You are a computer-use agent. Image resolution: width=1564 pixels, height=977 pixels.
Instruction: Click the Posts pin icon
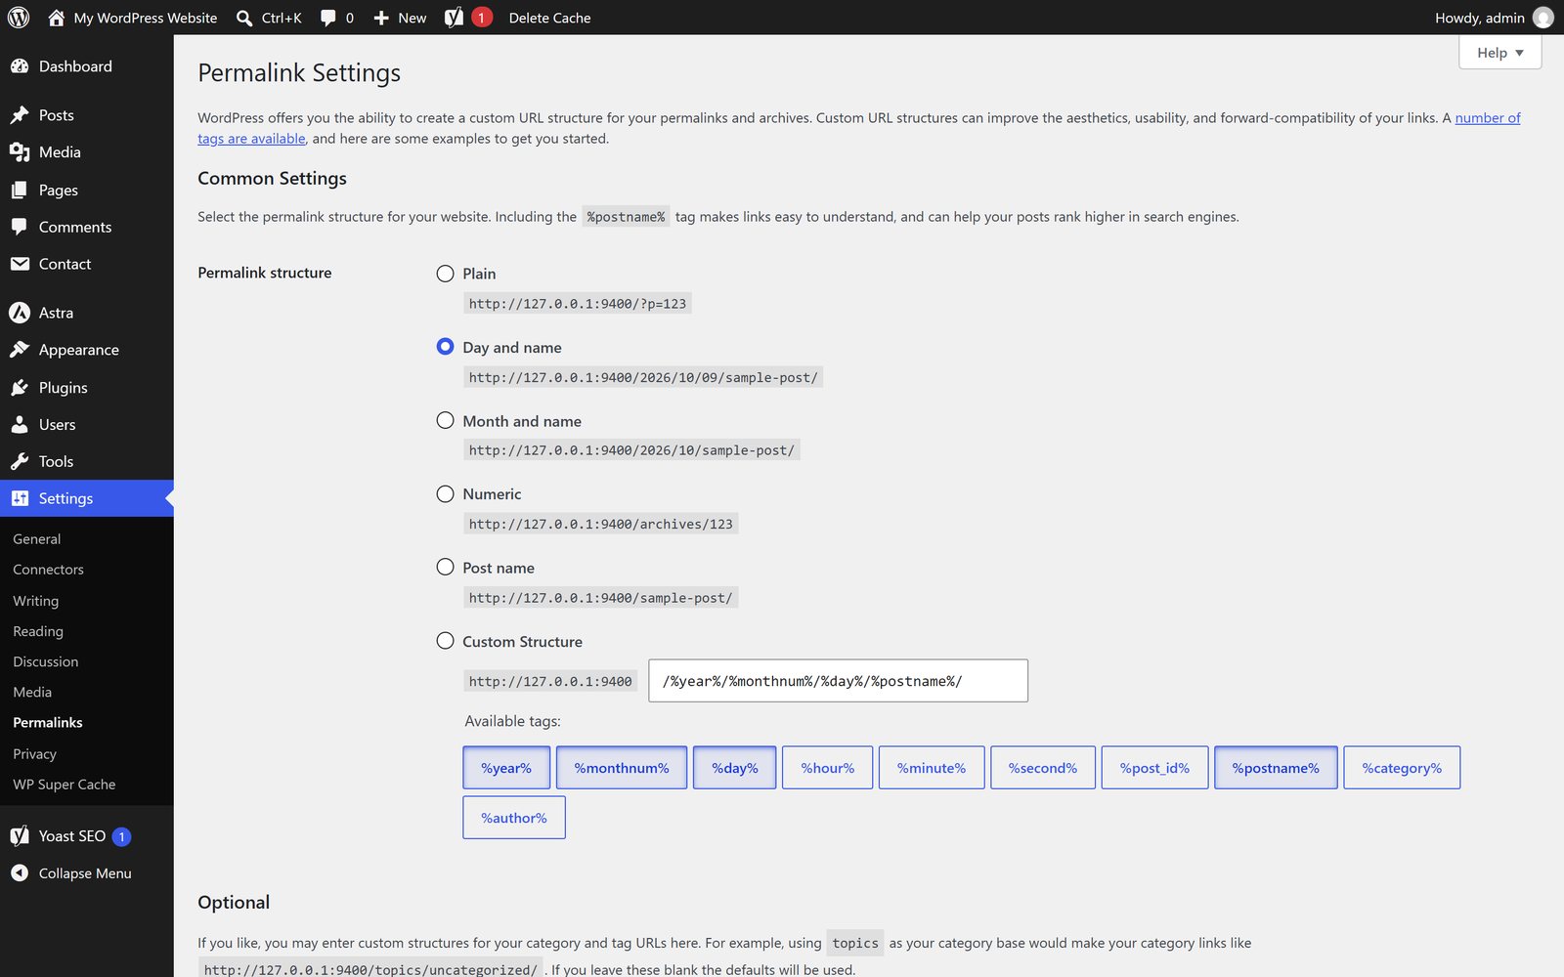(x=20, y=115)
